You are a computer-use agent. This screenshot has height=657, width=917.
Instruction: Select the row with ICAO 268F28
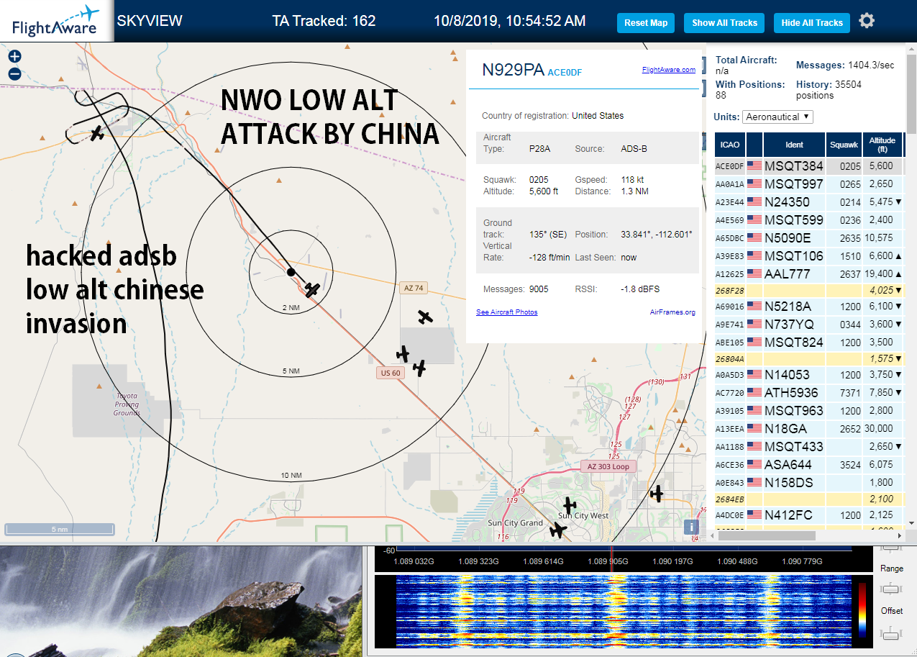808,290
